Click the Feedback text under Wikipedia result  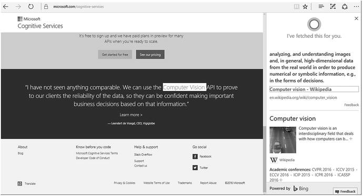[351, 105]
